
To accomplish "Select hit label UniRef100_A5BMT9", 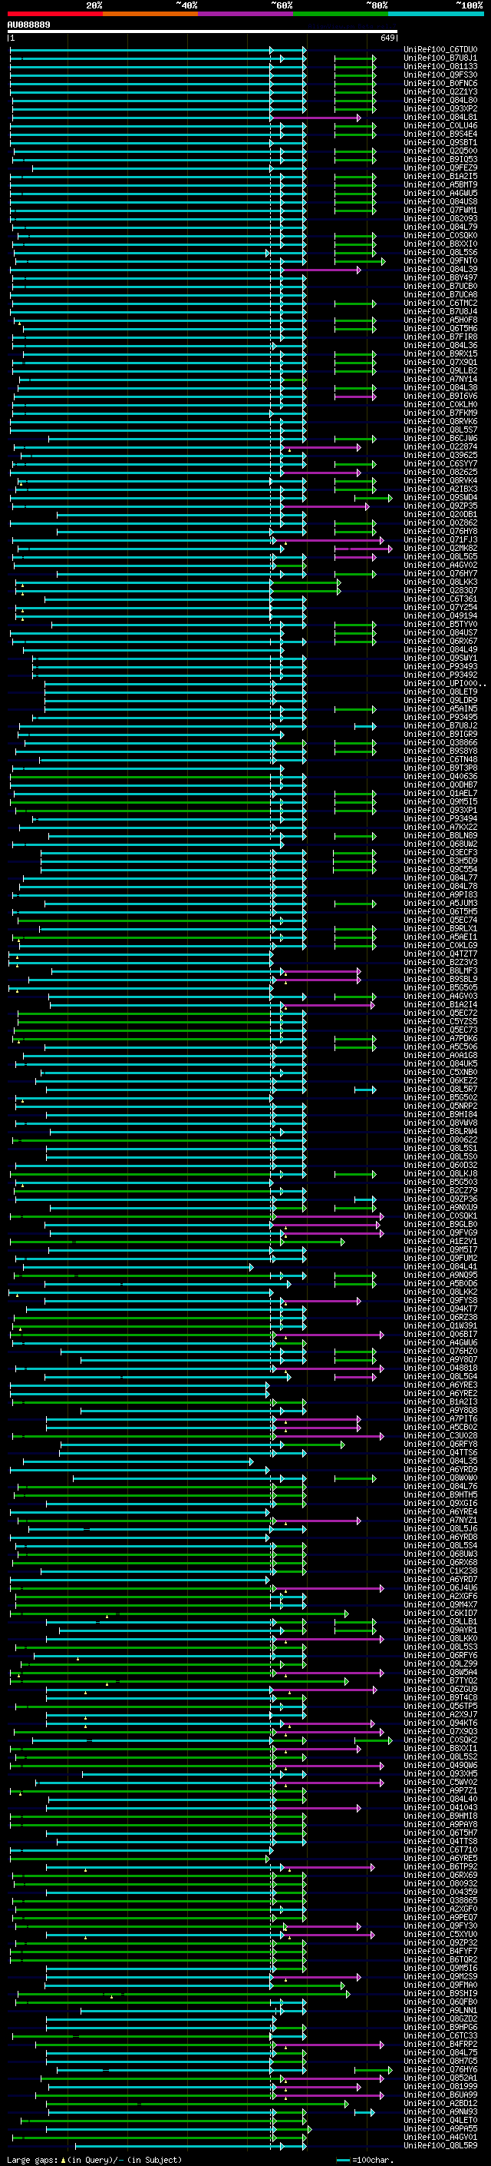I will pos(440,185).
